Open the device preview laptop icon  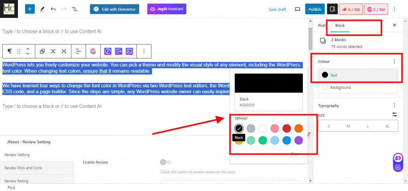[x=297, y=9]
